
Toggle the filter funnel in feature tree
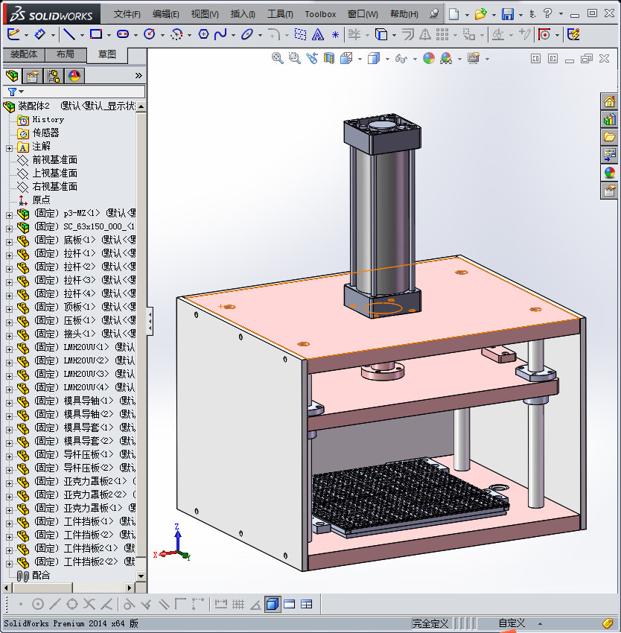click(x=12, y=92)
